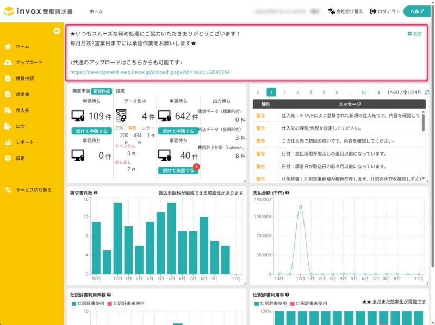Click the 出力 export icon in sidebar
The height and width of the screenshot is (325, 435).
point(8,126)
